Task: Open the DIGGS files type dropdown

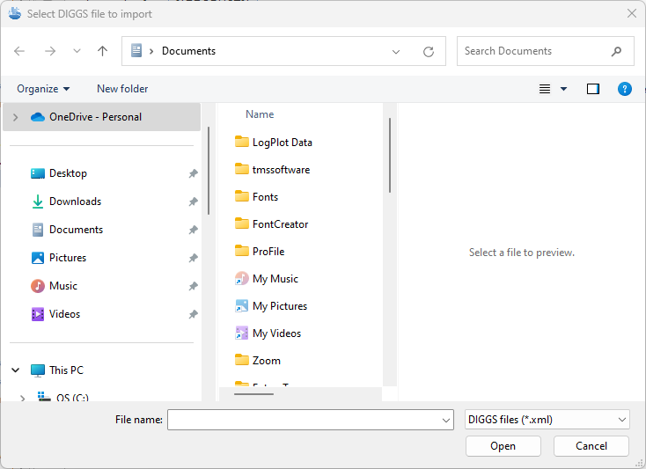Action: click(547, 420)
